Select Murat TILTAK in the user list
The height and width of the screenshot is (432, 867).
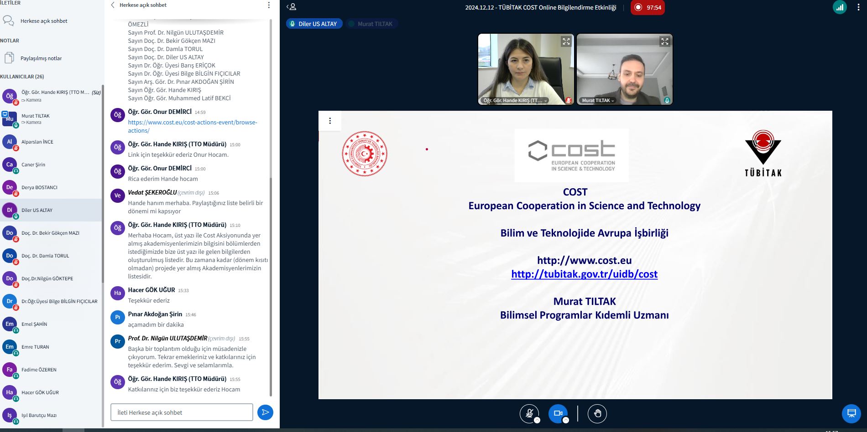51,119
